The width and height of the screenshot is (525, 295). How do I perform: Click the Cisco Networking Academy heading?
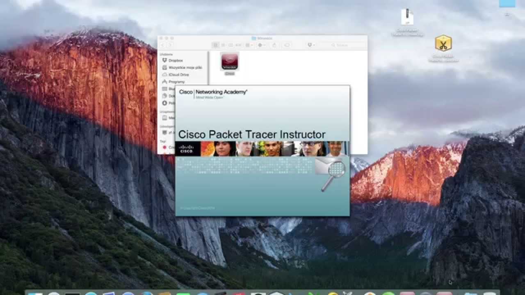[213, 92]
